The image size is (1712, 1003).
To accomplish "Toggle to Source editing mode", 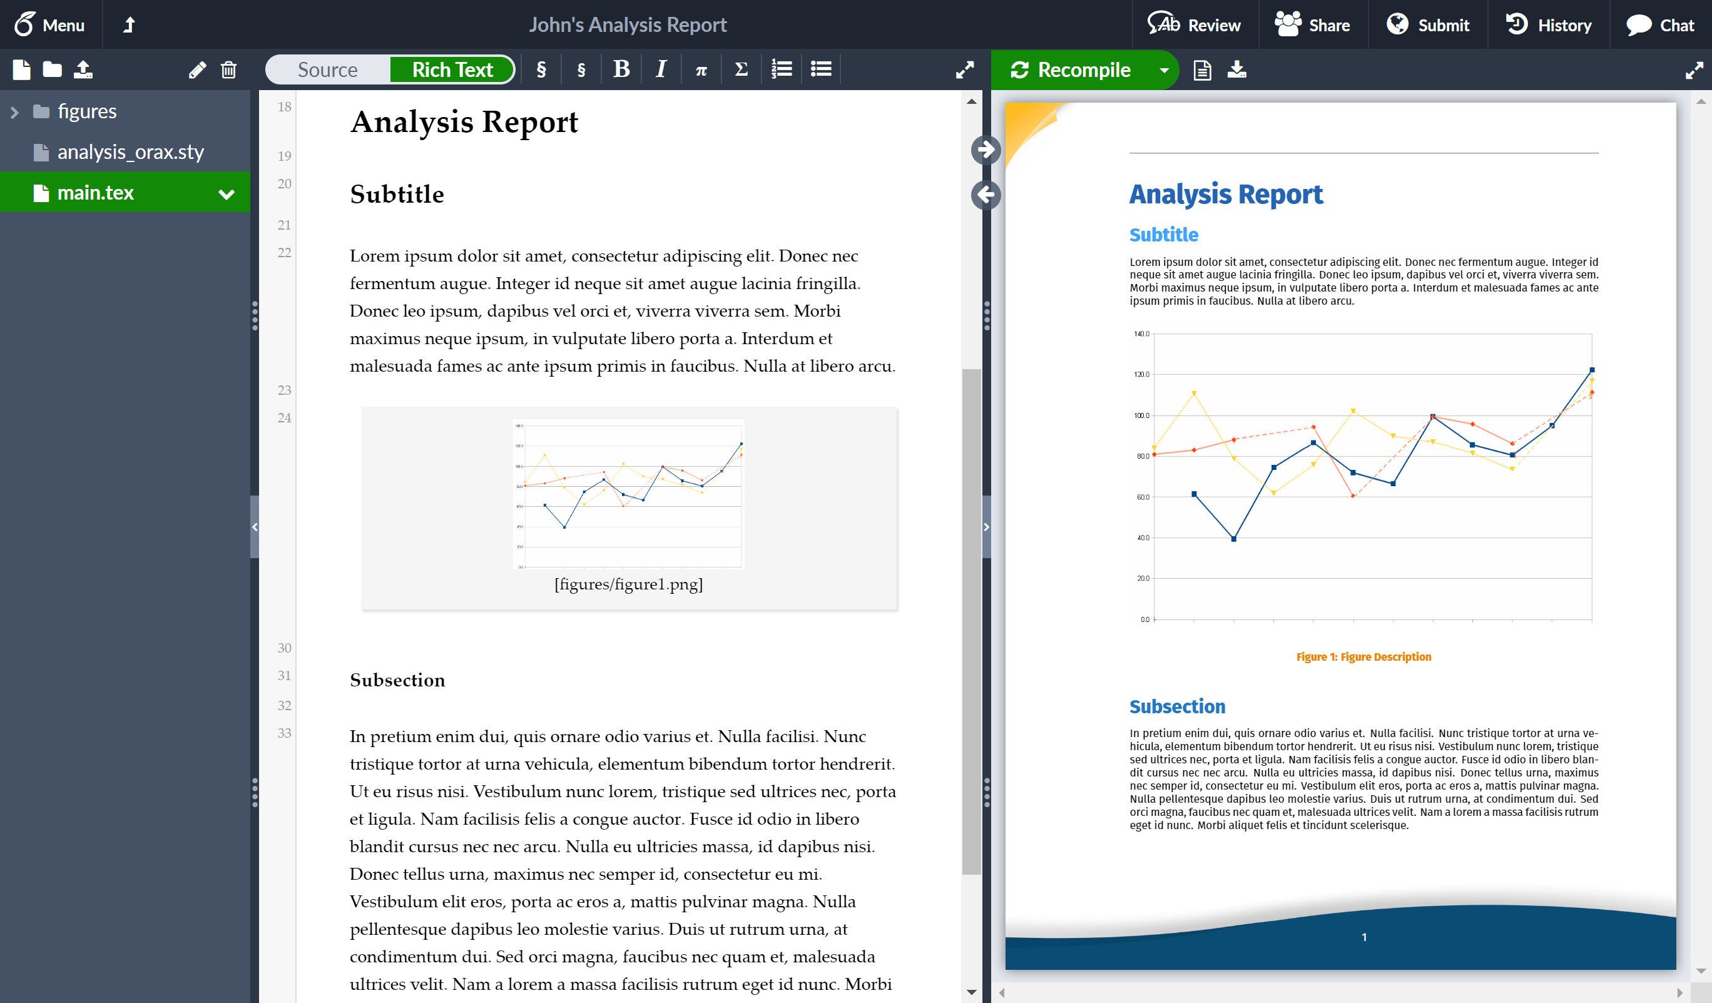I will (x=329, y=69).
